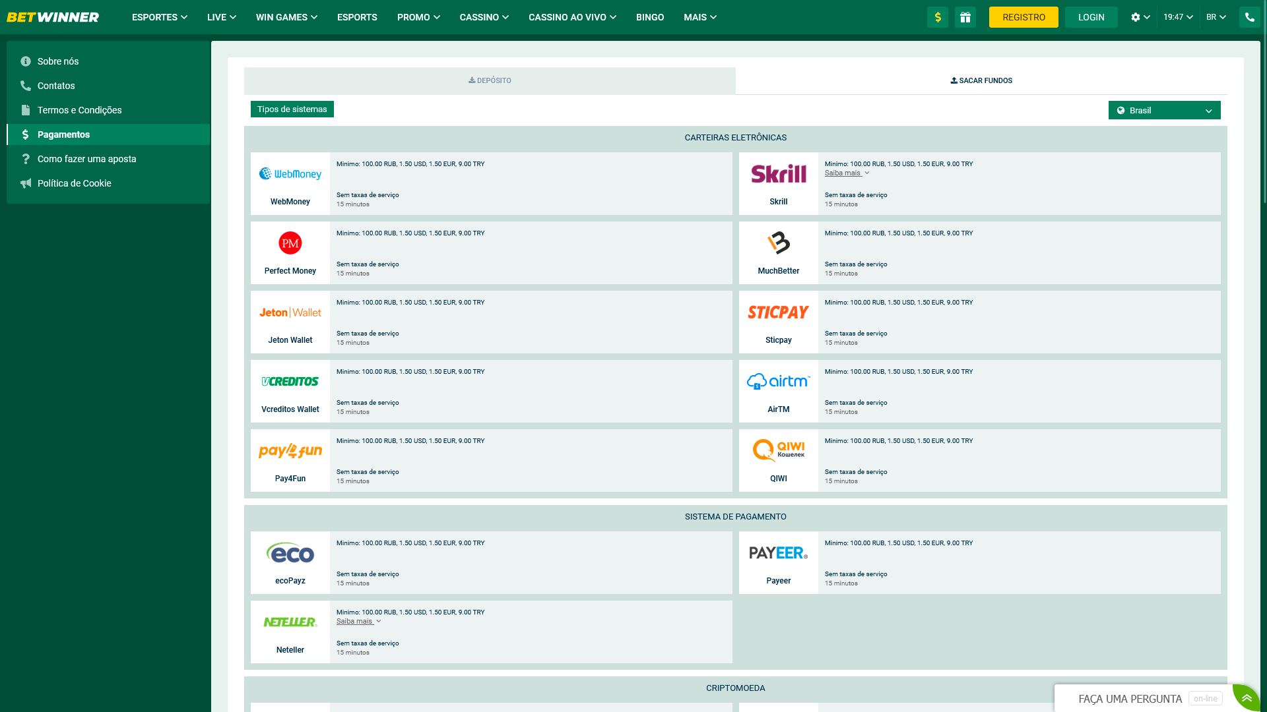Select Pagamentos from the sidebar menu
The width and height of the screenshot is (1267, 712).
point(63,134)
